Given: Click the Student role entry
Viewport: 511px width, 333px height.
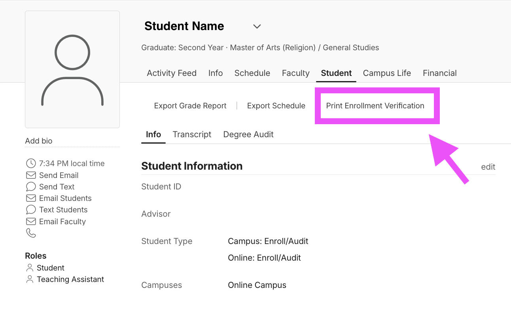Looking at the screenshot, I should 51,268.
